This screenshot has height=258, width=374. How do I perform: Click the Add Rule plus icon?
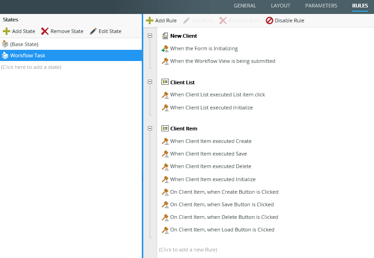click(x=150, y=20)
